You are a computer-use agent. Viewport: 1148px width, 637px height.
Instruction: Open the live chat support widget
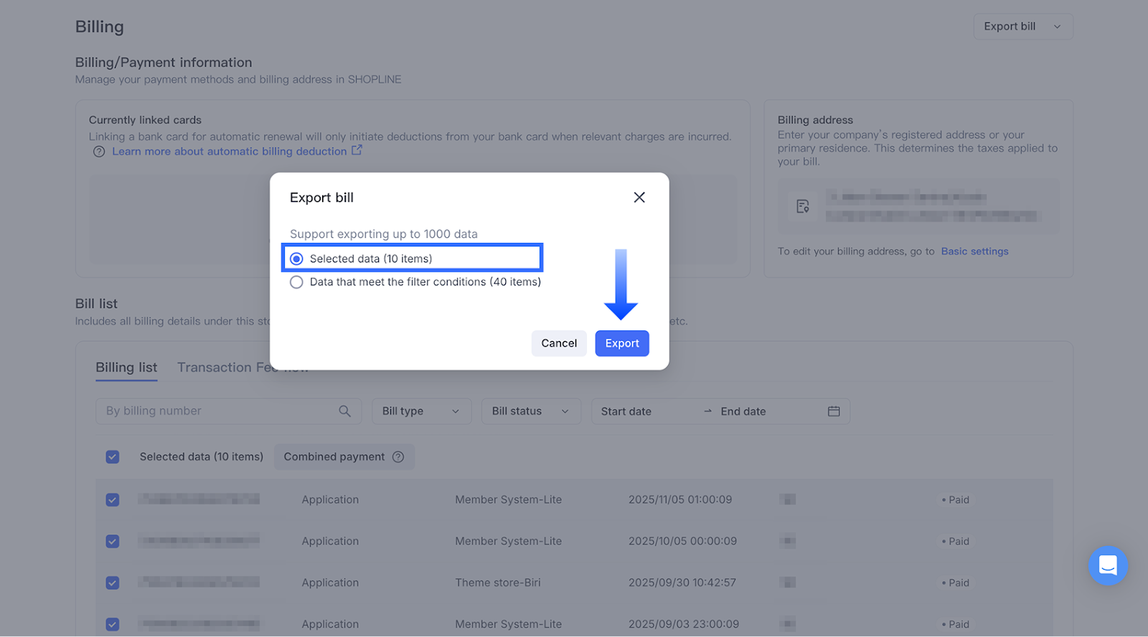[1107, 565]
